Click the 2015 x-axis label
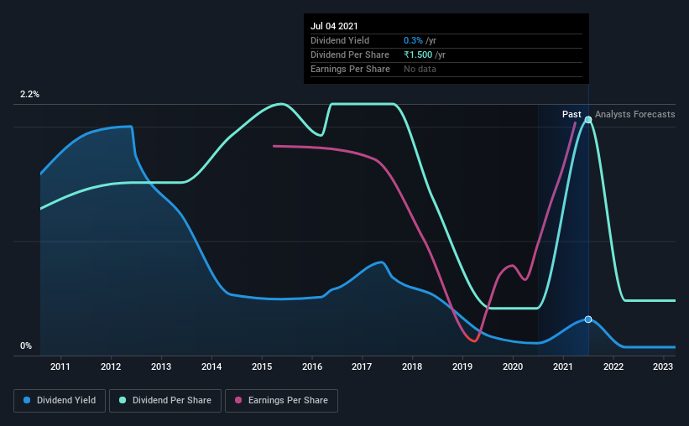 pos(262,366)
